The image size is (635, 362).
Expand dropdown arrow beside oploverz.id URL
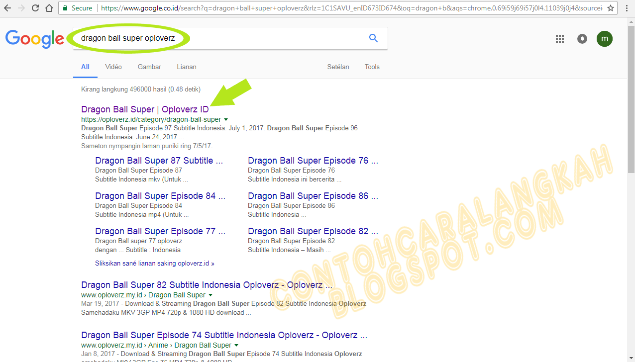(x=226, y=120)
